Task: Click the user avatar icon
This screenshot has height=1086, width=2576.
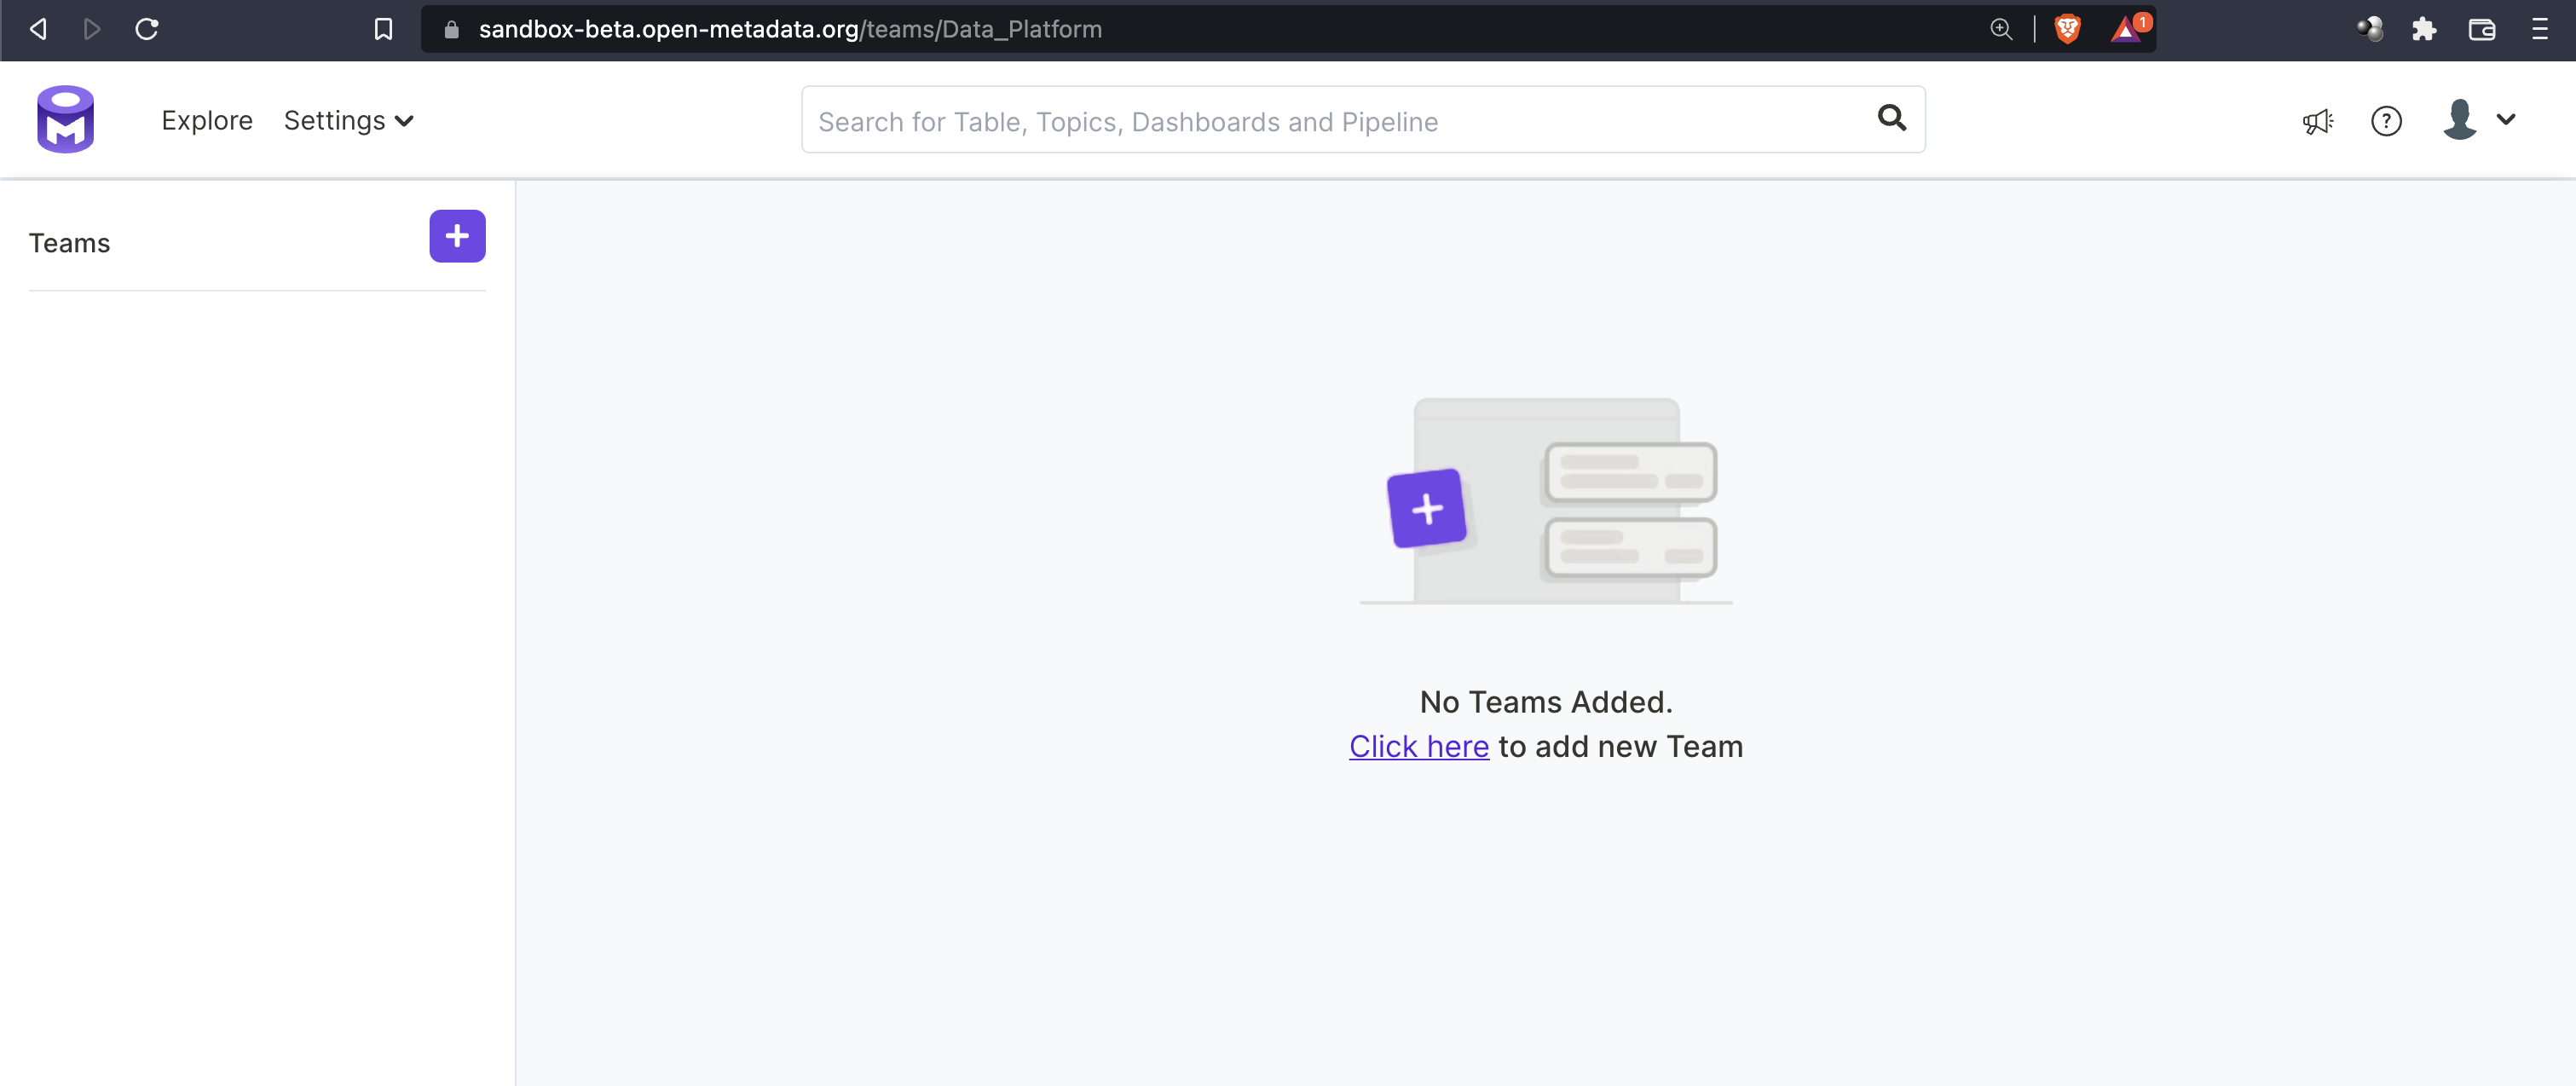Action: (2461, 119)
